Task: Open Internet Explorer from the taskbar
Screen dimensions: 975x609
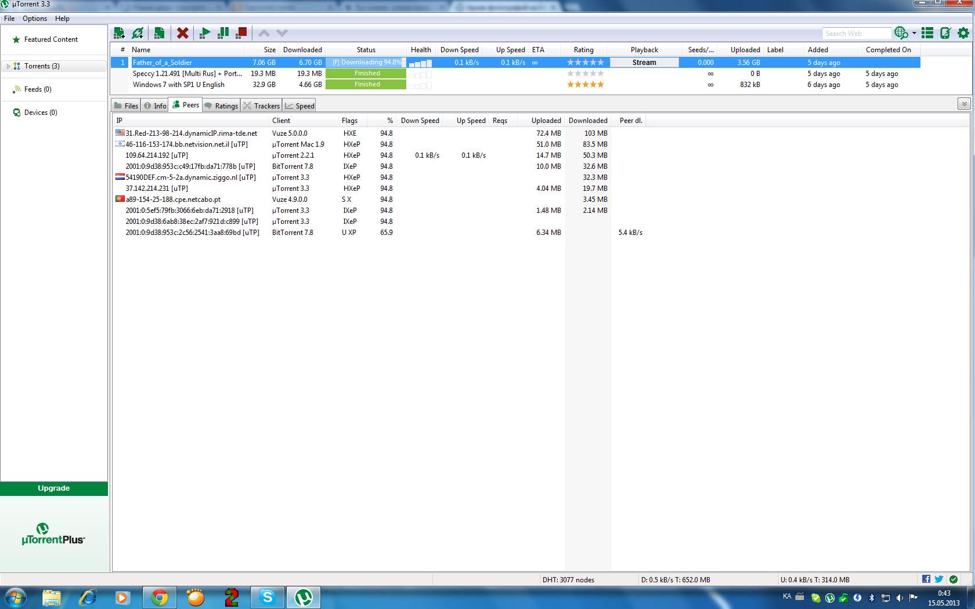Action: [x=88, y=597]
